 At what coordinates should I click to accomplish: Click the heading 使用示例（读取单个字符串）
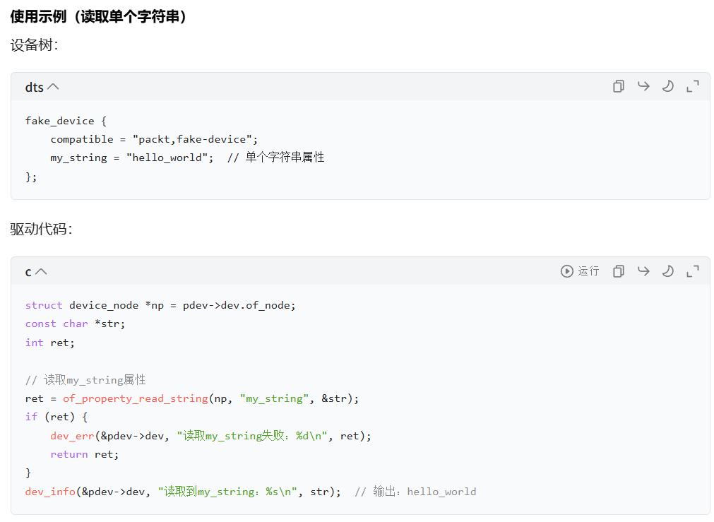coord(99,16)
